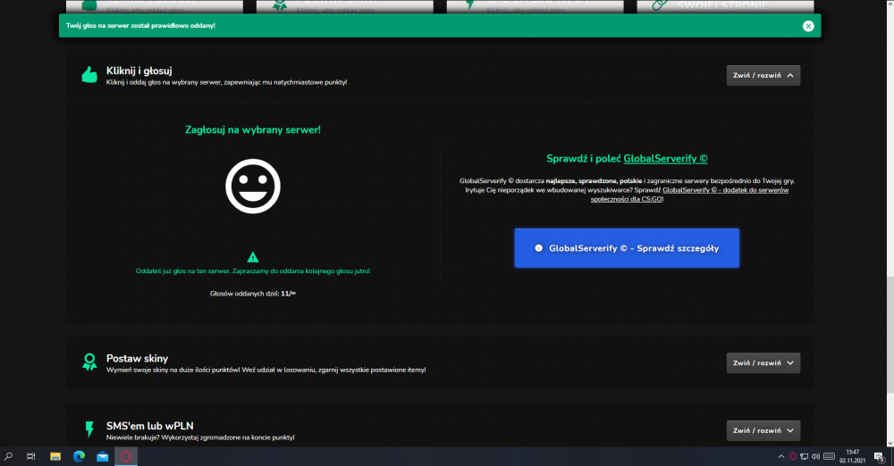Expand the Postaw skiny section
The width and height of the screenshot is (894, 466).
point(763,362)
